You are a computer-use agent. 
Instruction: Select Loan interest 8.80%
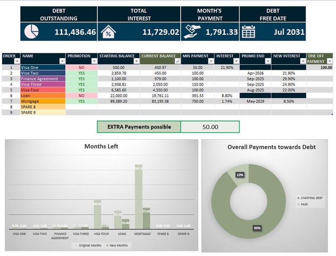(x=227, y=96)
